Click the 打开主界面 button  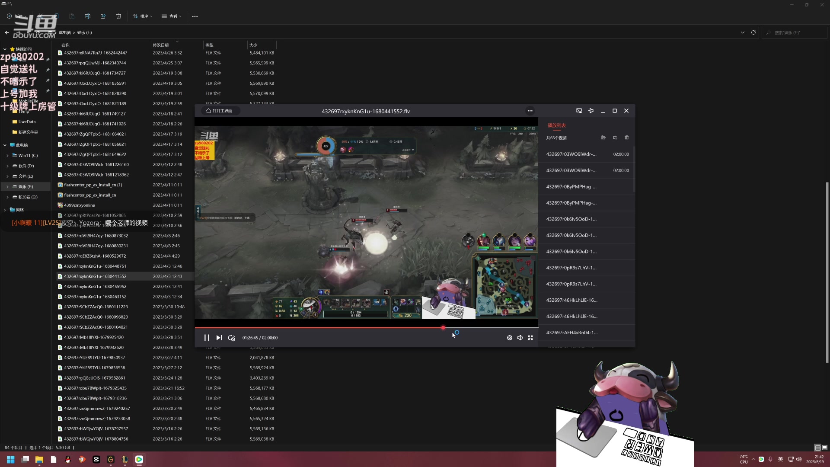[220, 111]
